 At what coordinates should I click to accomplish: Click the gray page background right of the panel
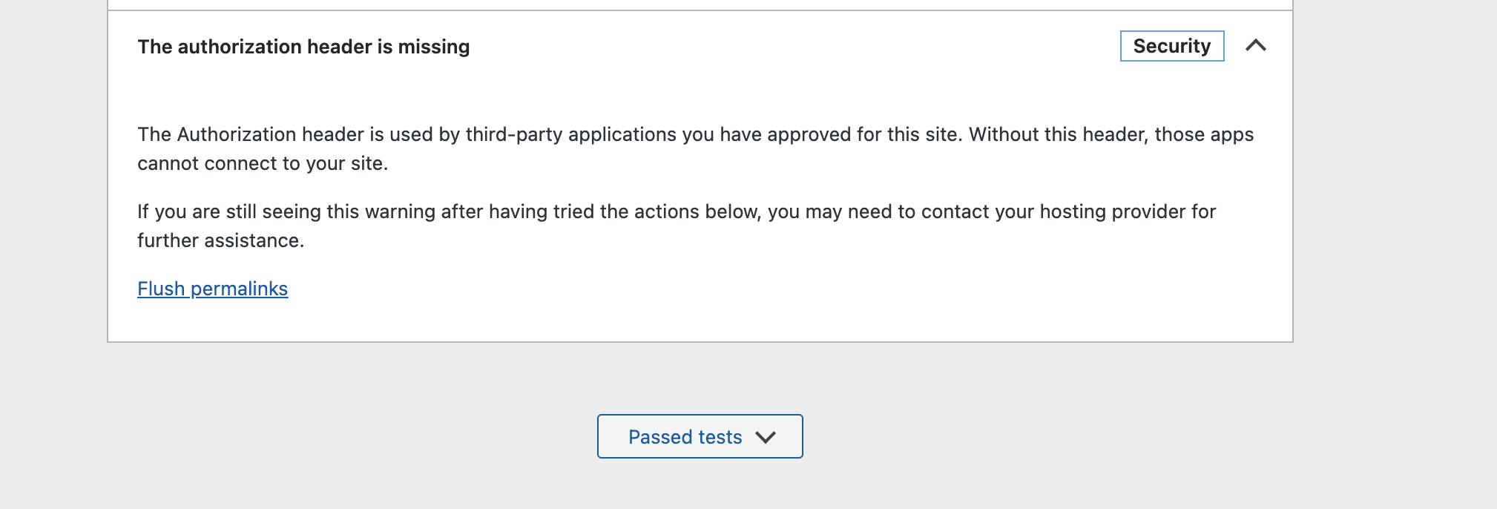1395,223
